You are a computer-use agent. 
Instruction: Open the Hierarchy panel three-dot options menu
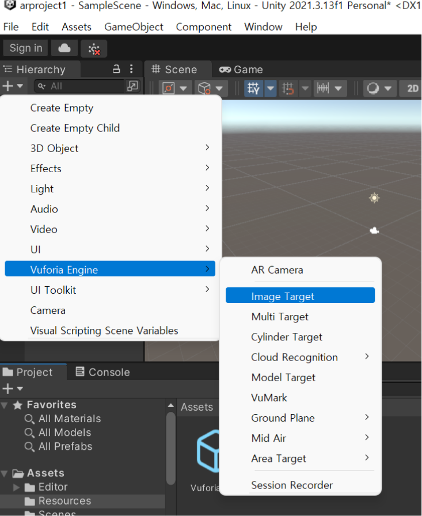tap(131, 69)
